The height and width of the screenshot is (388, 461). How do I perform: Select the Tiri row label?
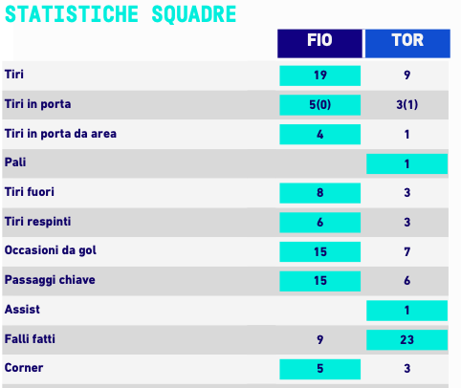(x=14, y=75)
